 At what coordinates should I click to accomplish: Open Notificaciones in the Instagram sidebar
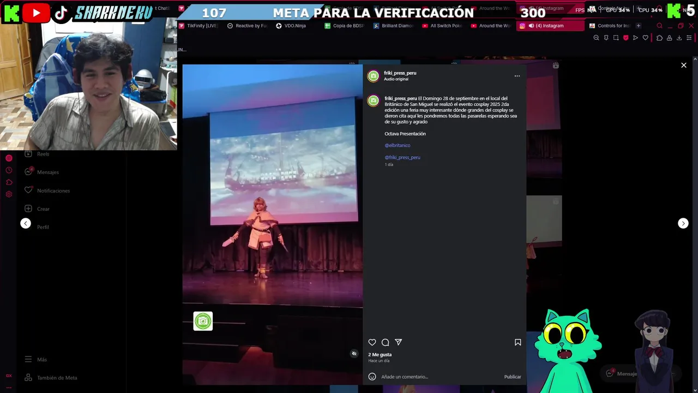coord(47,190)
